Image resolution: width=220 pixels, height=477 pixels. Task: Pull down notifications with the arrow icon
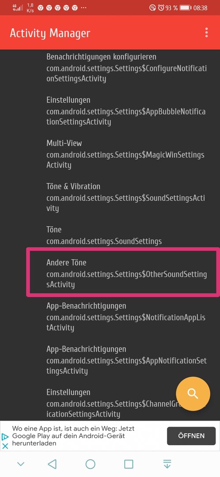click(167, 464)
